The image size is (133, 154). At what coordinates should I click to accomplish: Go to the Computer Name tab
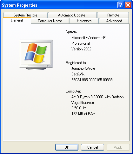coord(50,21)
